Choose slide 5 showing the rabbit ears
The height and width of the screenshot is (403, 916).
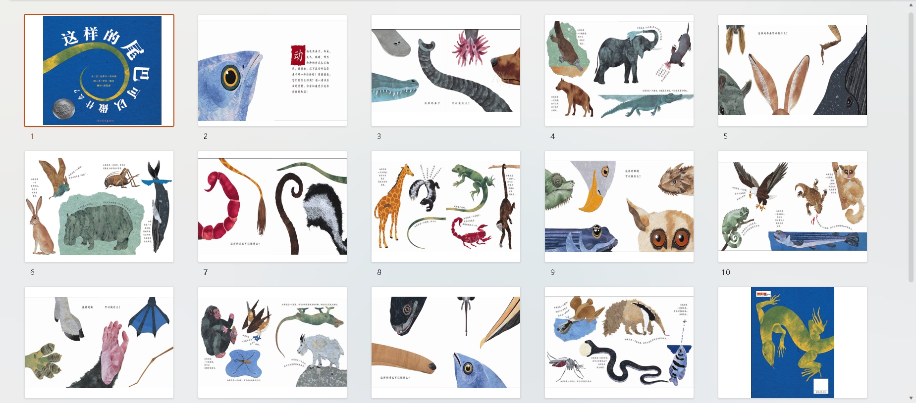(x=793, y=70)
